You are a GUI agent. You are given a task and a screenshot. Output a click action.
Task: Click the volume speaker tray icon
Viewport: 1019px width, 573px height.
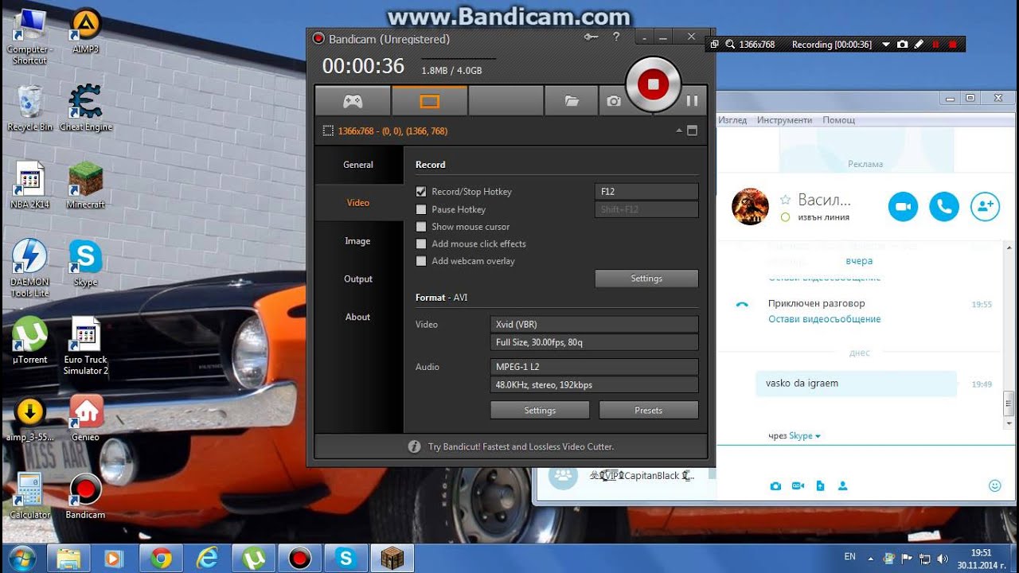coord(943,559)
